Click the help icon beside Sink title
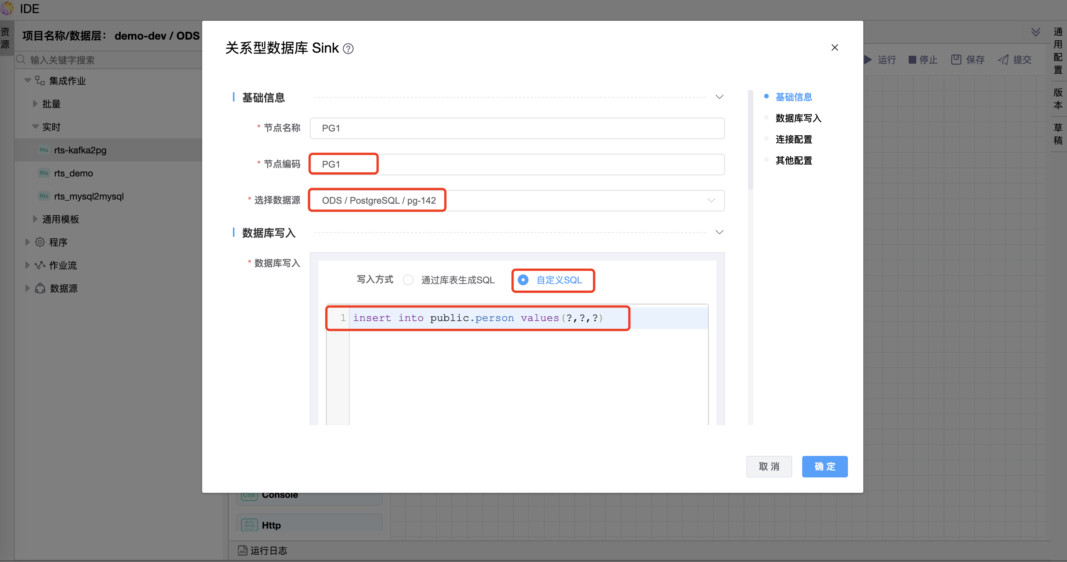 coord(348,49)
